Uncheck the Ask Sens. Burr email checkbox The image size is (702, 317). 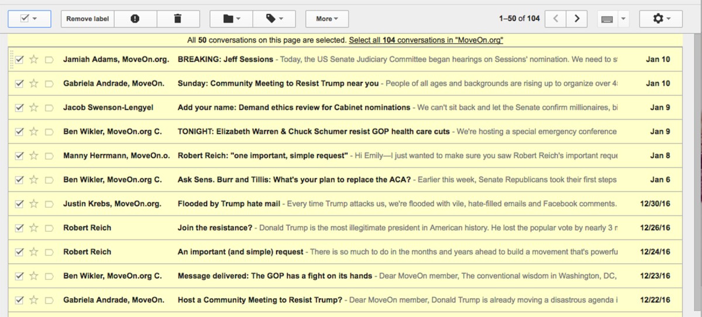19,180
